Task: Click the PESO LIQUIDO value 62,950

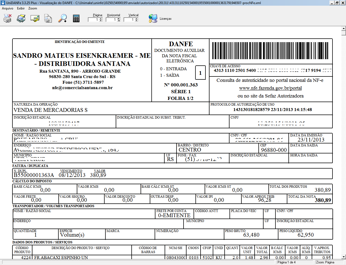Action: pyautogui.click(x=306, y=235)
